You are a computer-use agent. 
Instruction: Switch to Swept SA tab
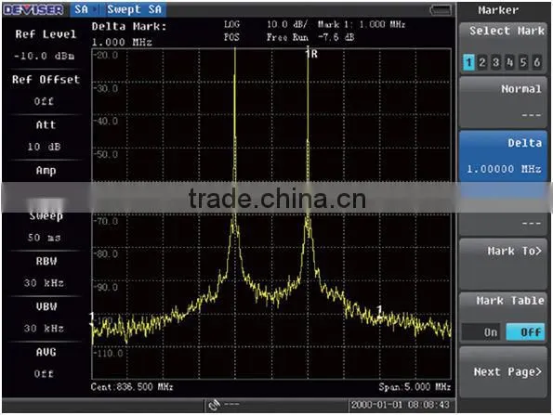coord(135,9)
